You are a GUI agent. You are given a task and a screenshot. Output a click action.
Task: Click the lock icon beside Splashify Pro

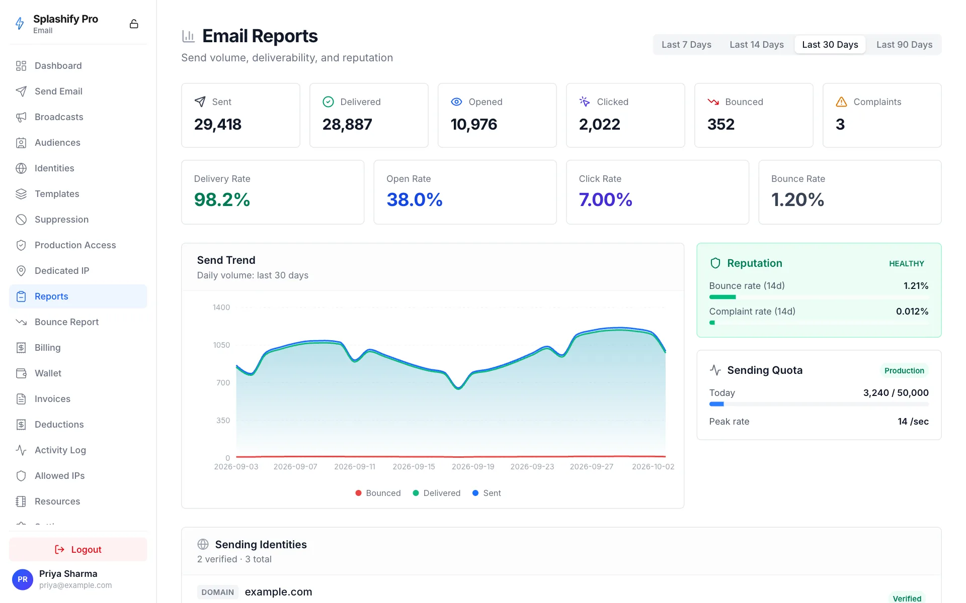point(134,24)
